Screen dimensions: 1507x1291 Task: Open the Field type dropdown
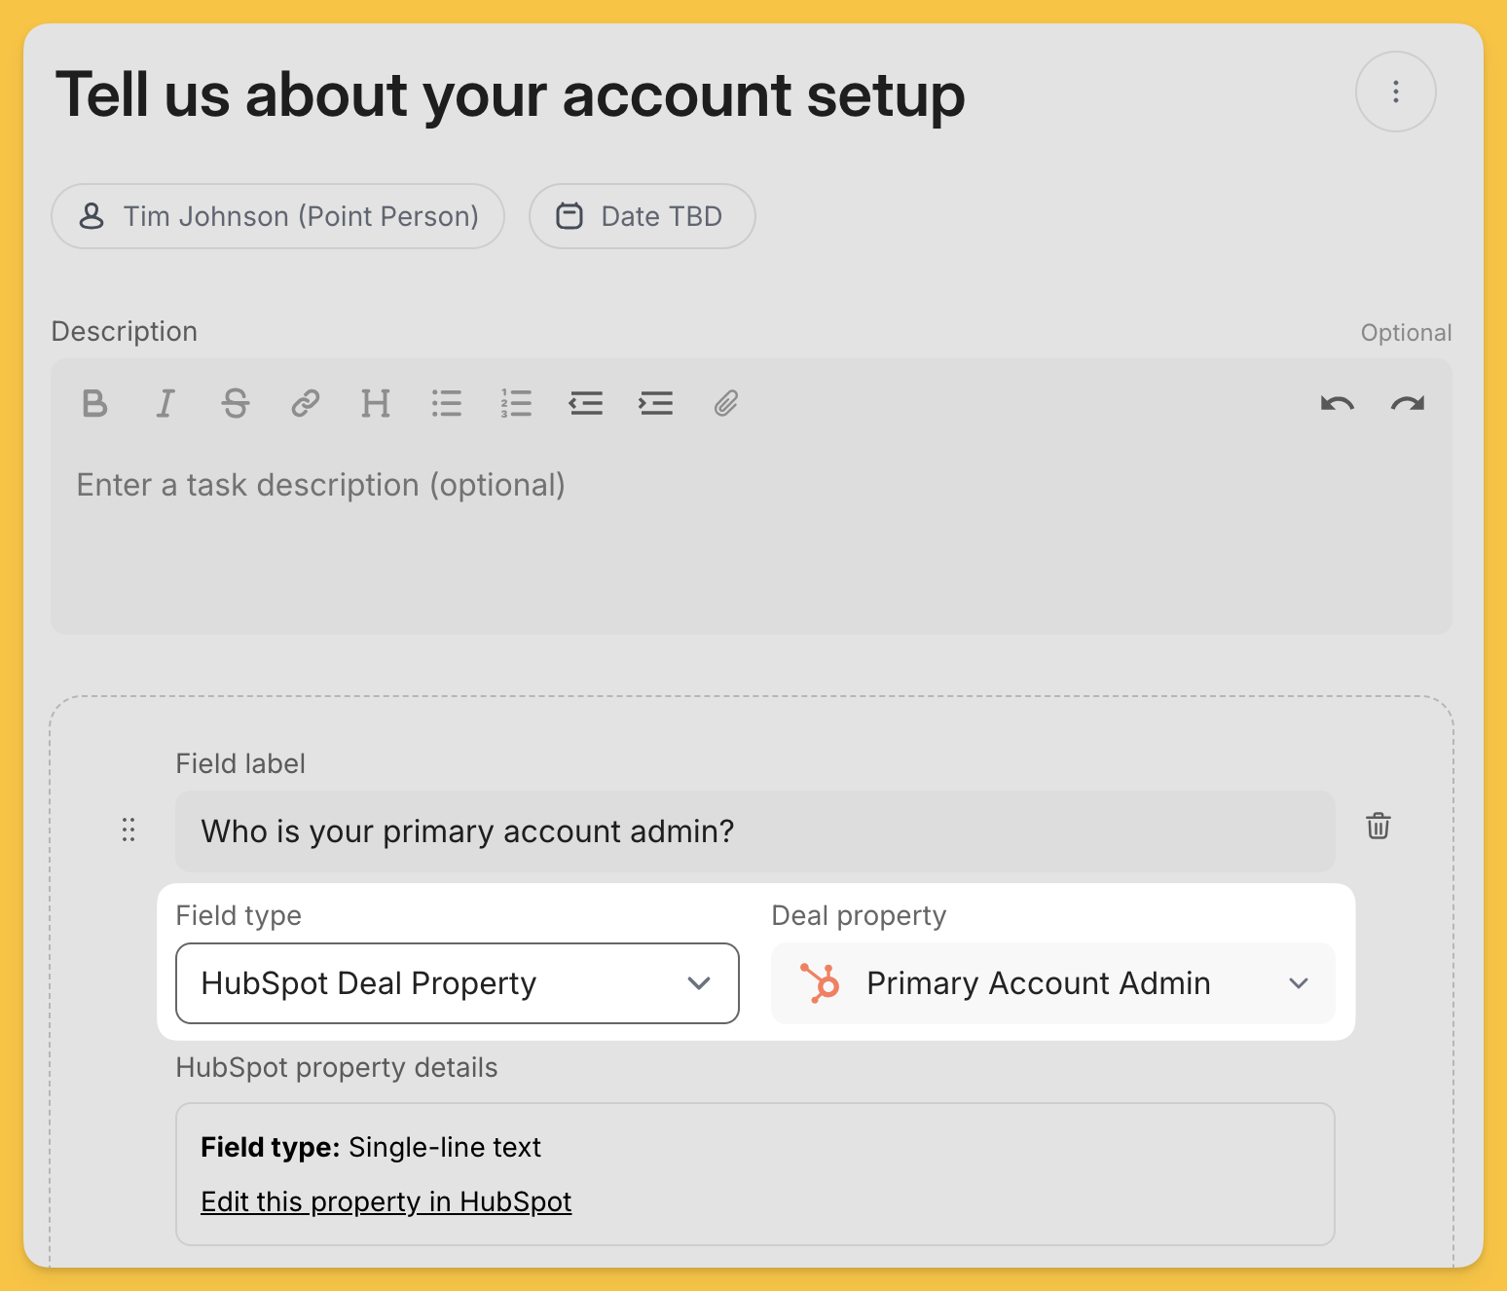click(457, 983)
